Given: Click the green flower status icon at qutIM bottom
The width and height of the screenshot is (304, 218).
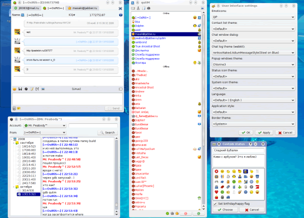Looking at the screenshot, I should coord(167,213).
